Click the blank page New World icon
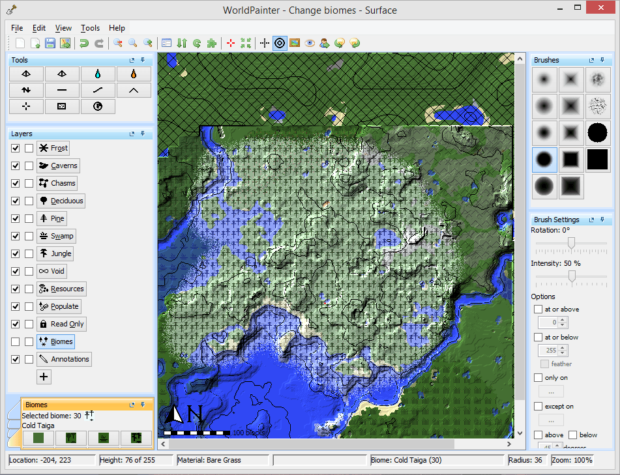The width and height of the screenshot is (620, 475). [20, 43]
